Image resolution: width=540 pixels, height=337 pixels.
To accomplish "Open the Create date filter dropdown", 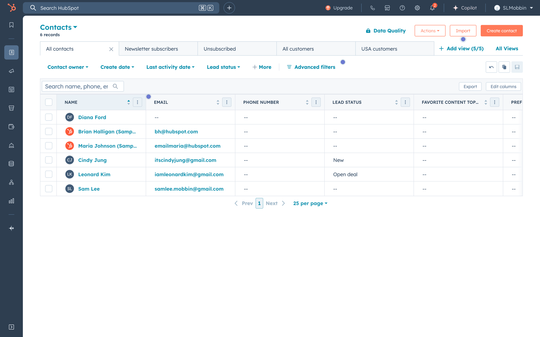I will click(x=117, y=67).
